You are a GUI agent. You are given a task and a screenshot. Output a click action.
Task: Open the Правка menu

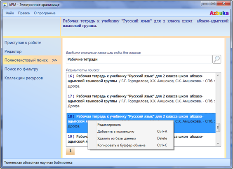pyautogui.click(x=24, y=13)
